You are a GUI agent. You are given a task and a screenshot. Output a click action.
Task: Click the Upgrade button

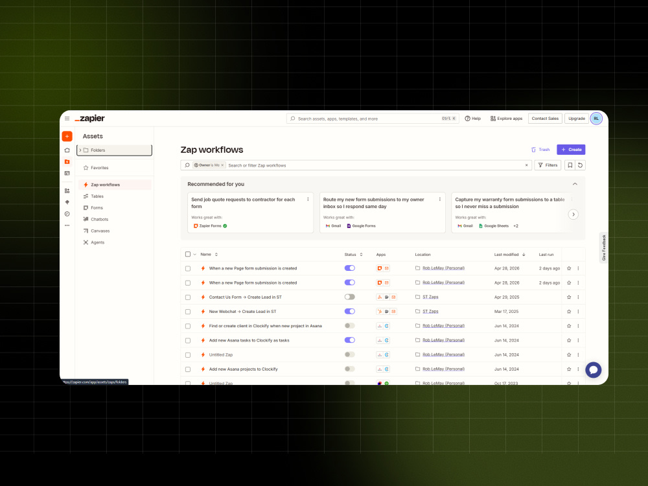click(x=577, y=119)
